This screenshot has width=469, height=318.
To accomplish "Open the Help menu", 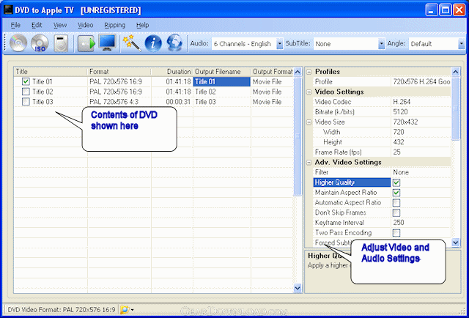I will [142, 25].
